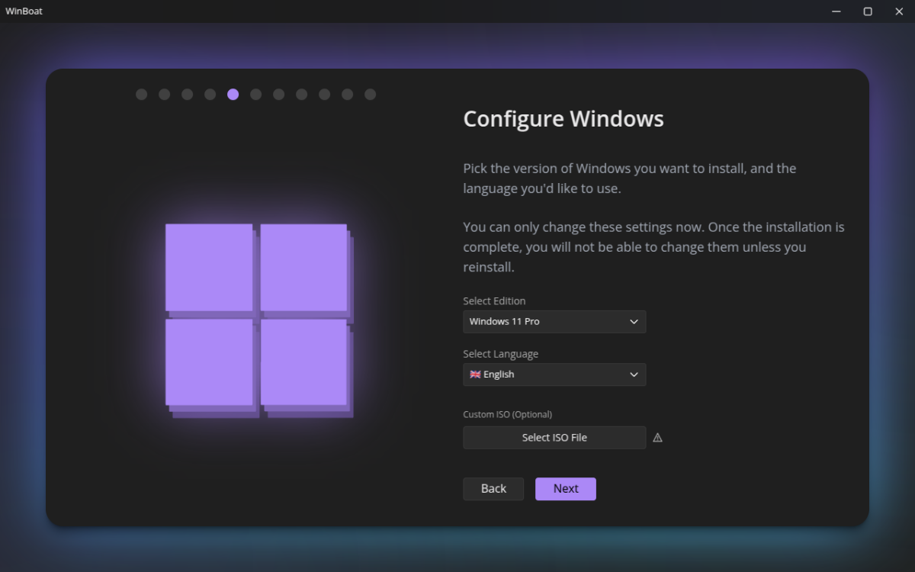Click the Custom ISO (Optional) label
The height and width of the screenshot is (572, 915).
[507, 414]
